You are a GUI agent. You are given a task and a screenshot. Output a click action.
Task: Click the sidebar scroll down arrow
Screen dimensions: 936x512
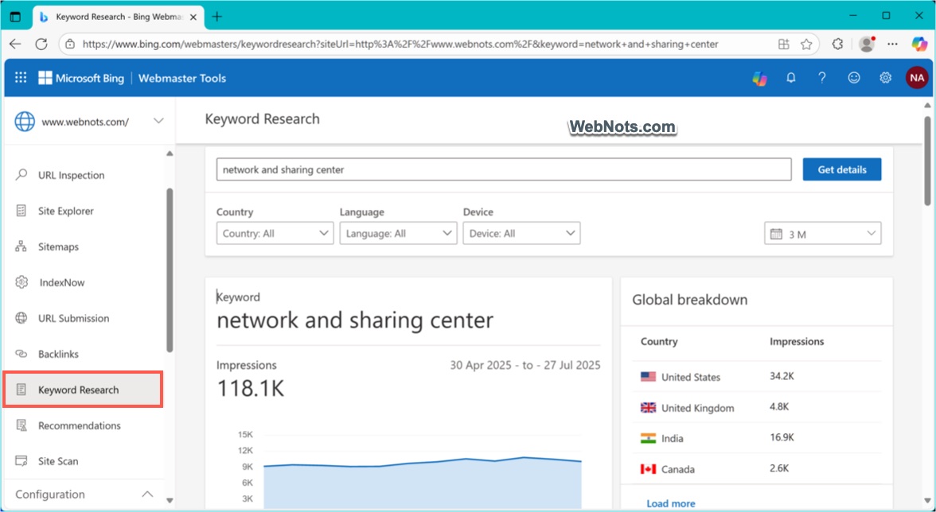click(x=170, y=500)
